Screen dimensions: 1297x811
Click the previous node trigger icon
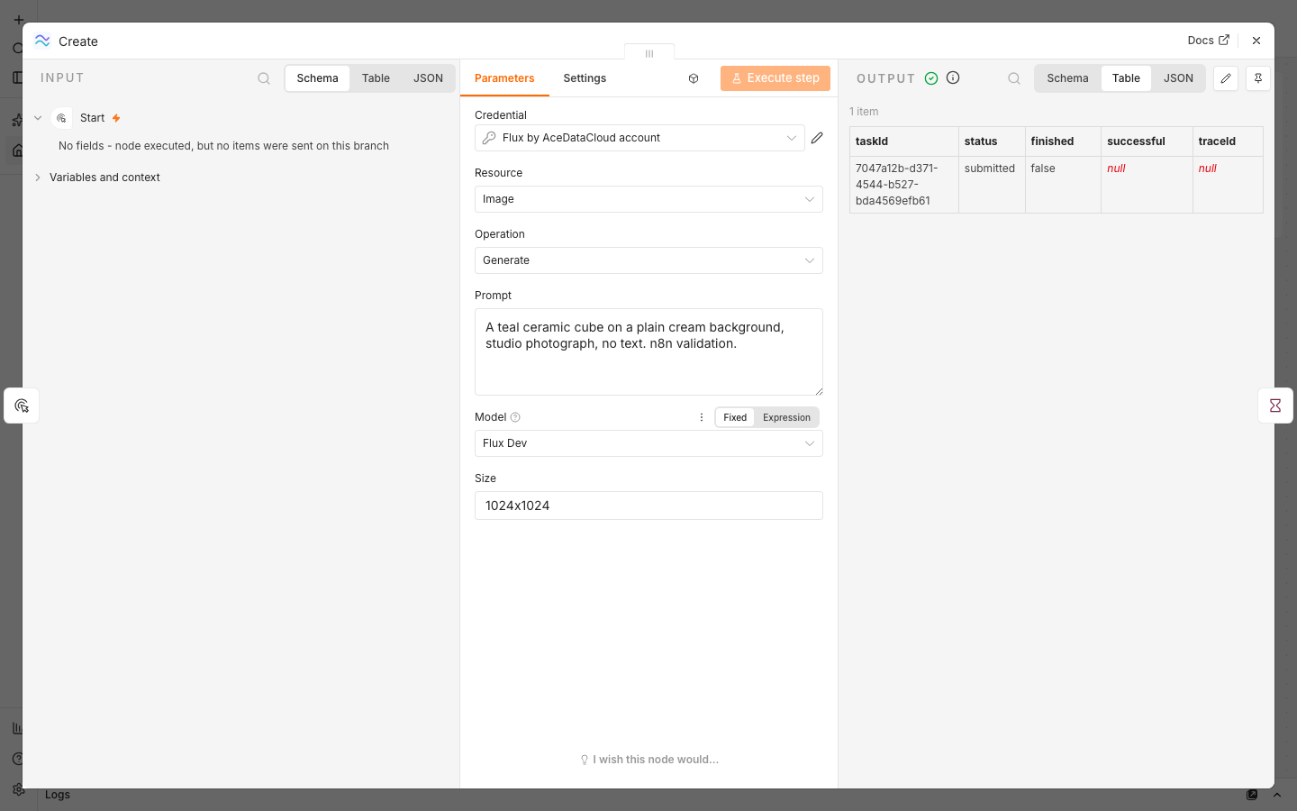click(22, 405)
